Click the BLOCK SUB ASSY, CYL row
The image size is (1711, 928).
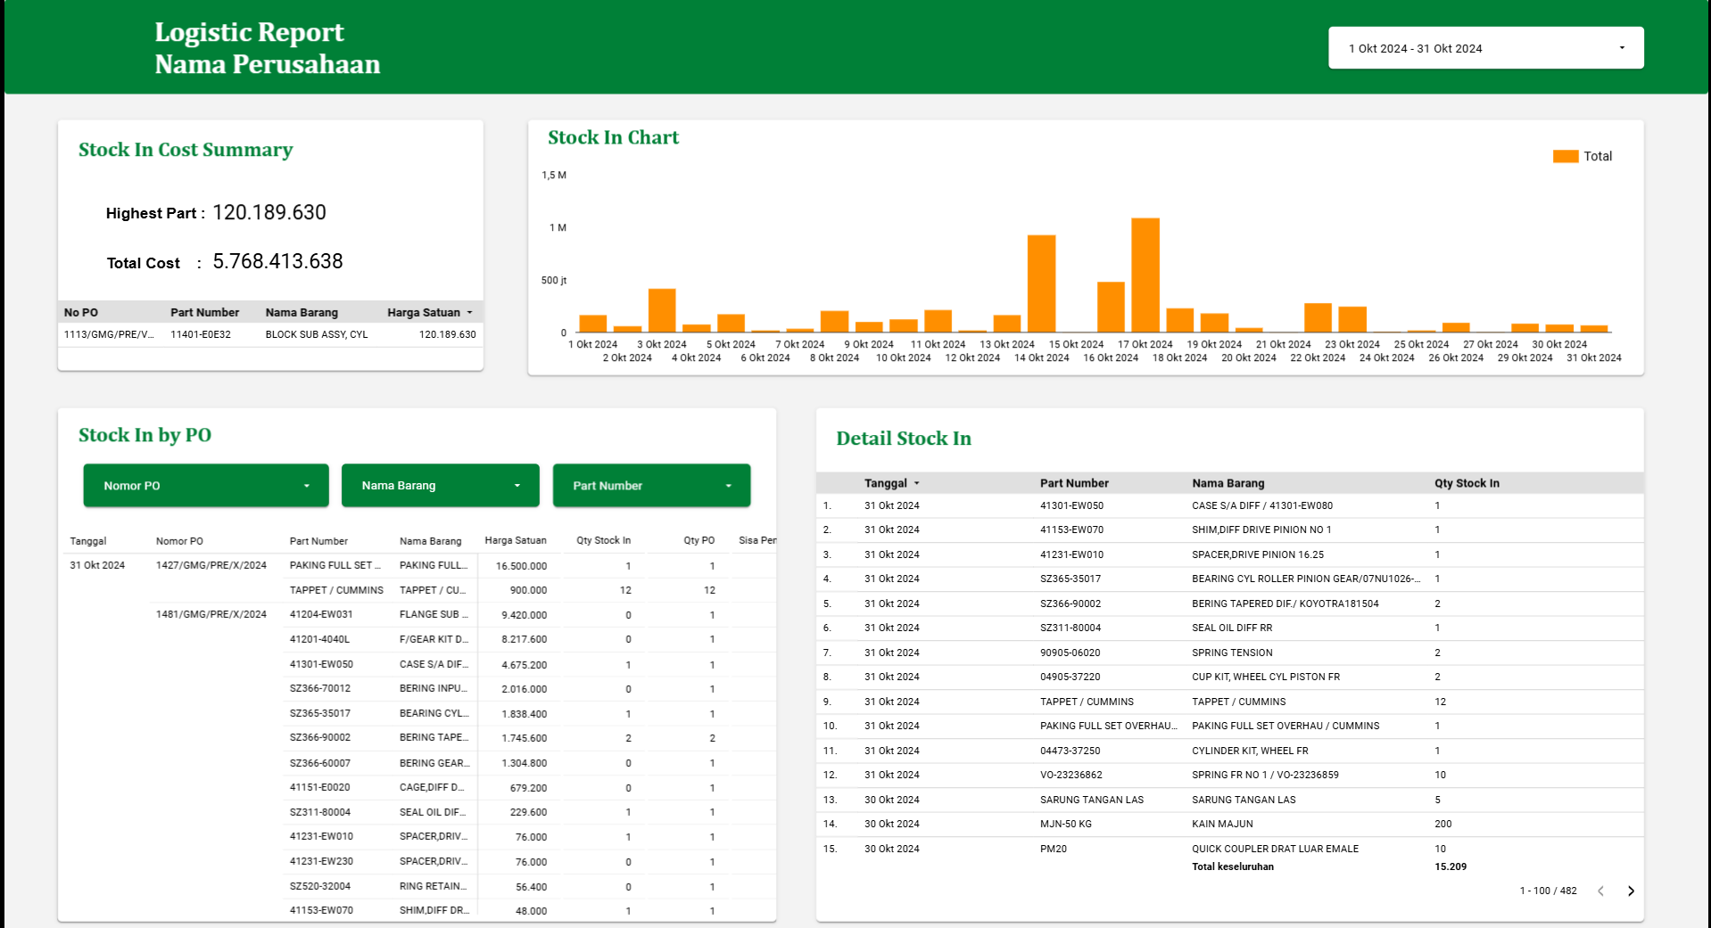point(316,334)
